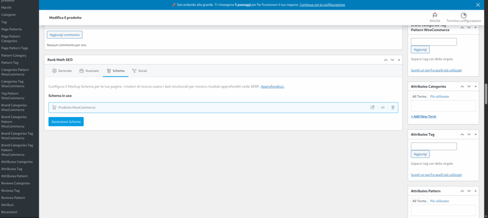The image size is (488, 218).
Task: Move Rank Math SEO panel down
Action: pyautogui.click(x=392, y=59)
